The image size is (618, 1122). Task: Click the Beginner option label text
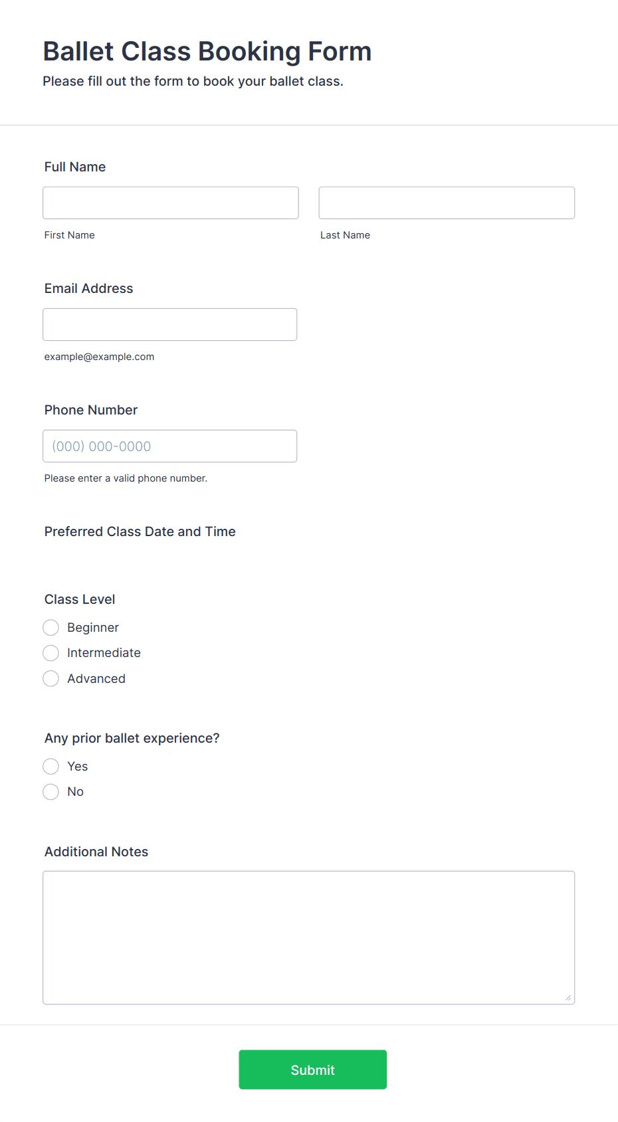pos(93,628)
